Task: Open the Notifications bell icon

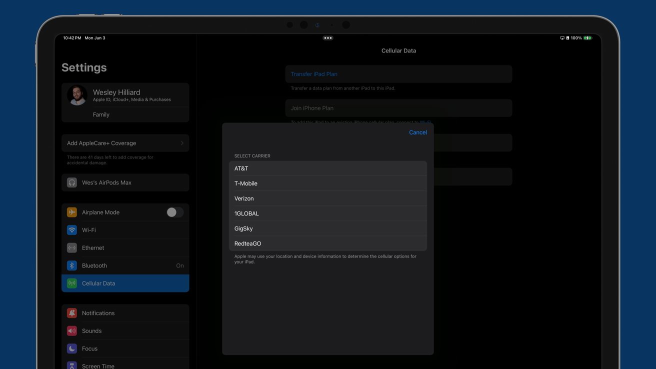Action: click(72, 313)
